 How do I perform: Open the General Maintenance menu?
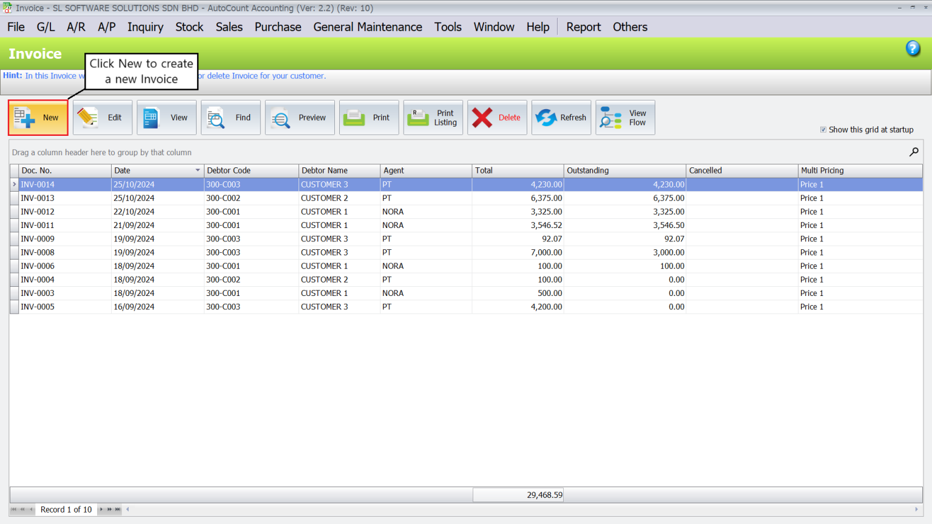coord(368,27)
